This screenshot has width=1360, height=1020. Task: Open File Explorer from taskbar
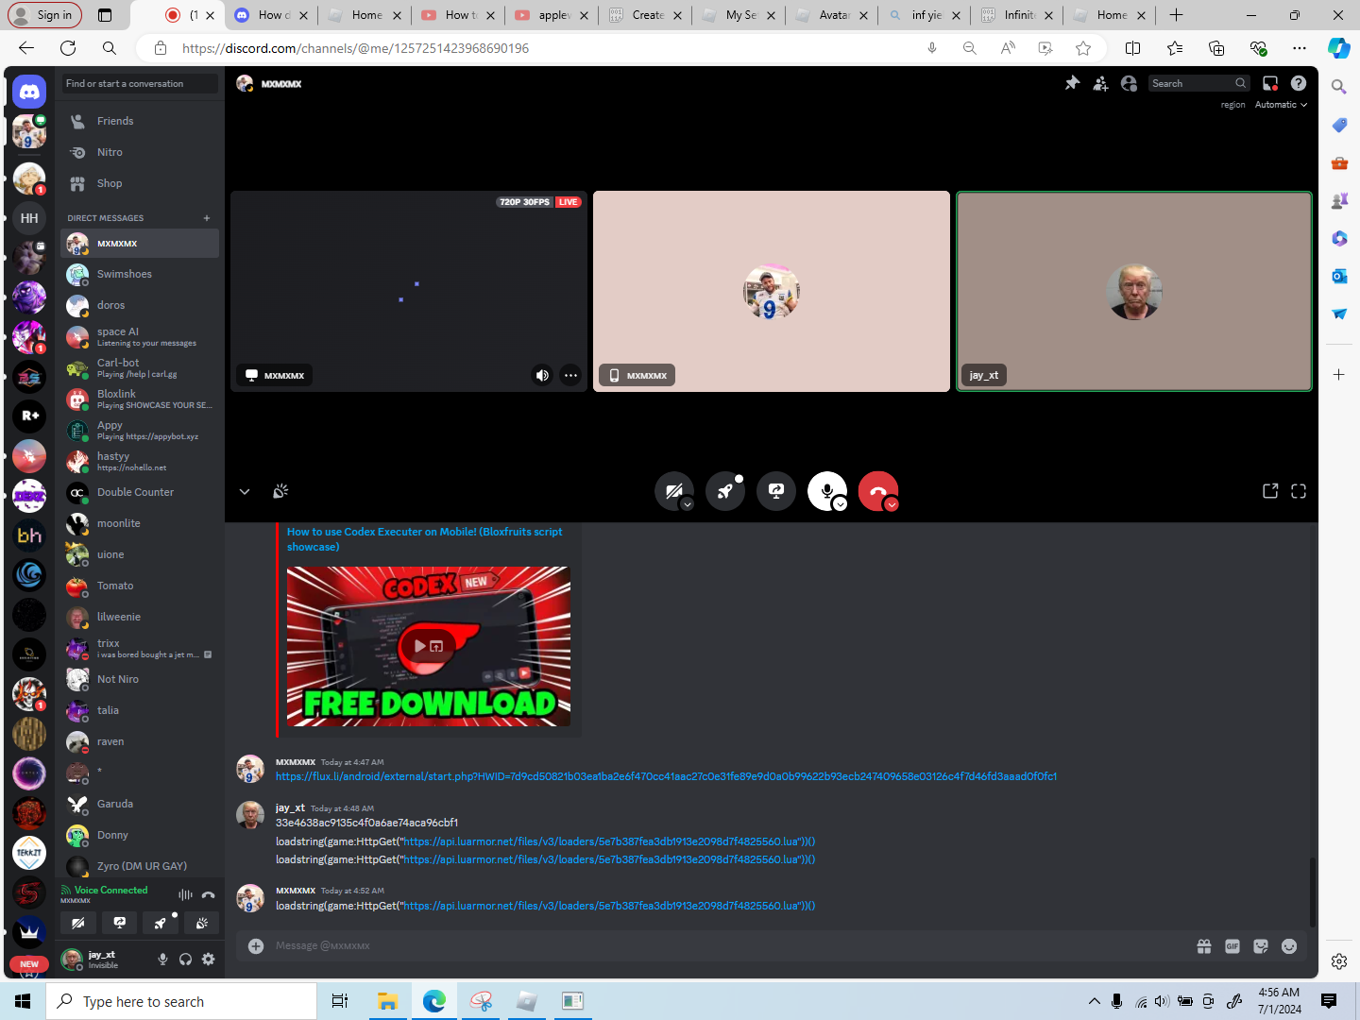(387, 1001)
